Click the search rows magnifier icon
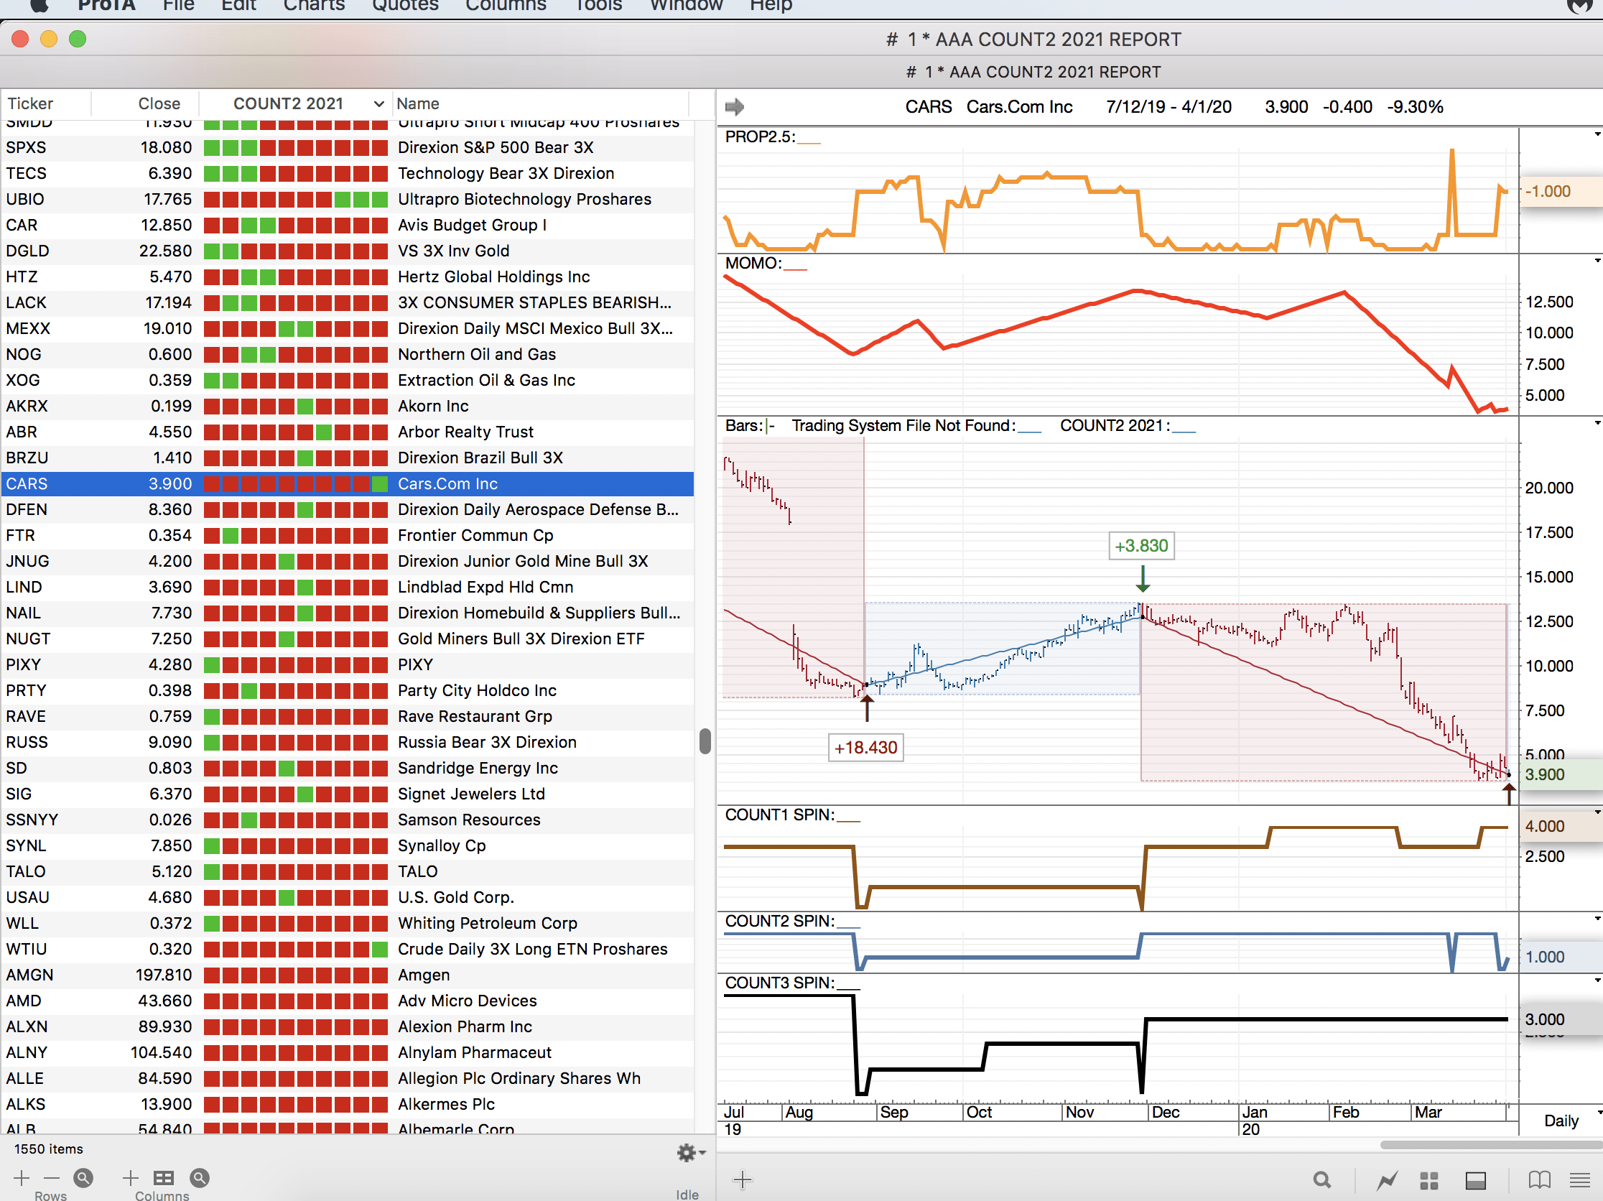The image size is (1603, 1201). (x=83, y=1178)
